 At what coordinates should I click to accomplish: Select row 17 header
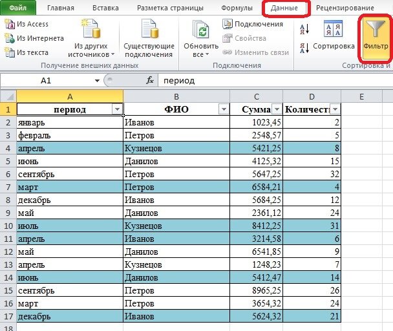pyautogui.click(x=8, y=316)
